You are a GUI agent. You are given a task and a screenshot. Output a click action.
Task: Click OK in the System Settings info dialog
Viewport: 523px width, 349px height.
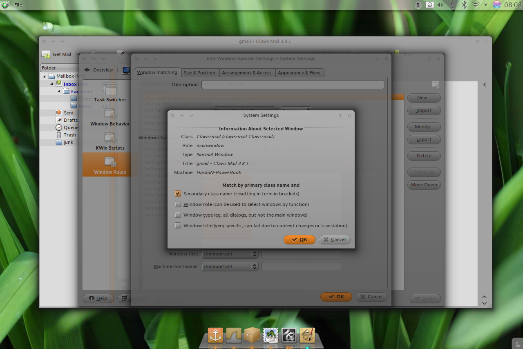[299, 239]
